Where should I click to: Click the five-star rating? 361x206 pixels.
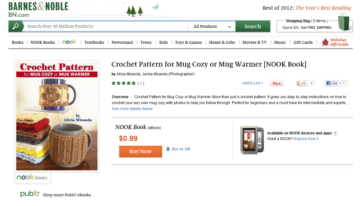click(x=124, y=83)
